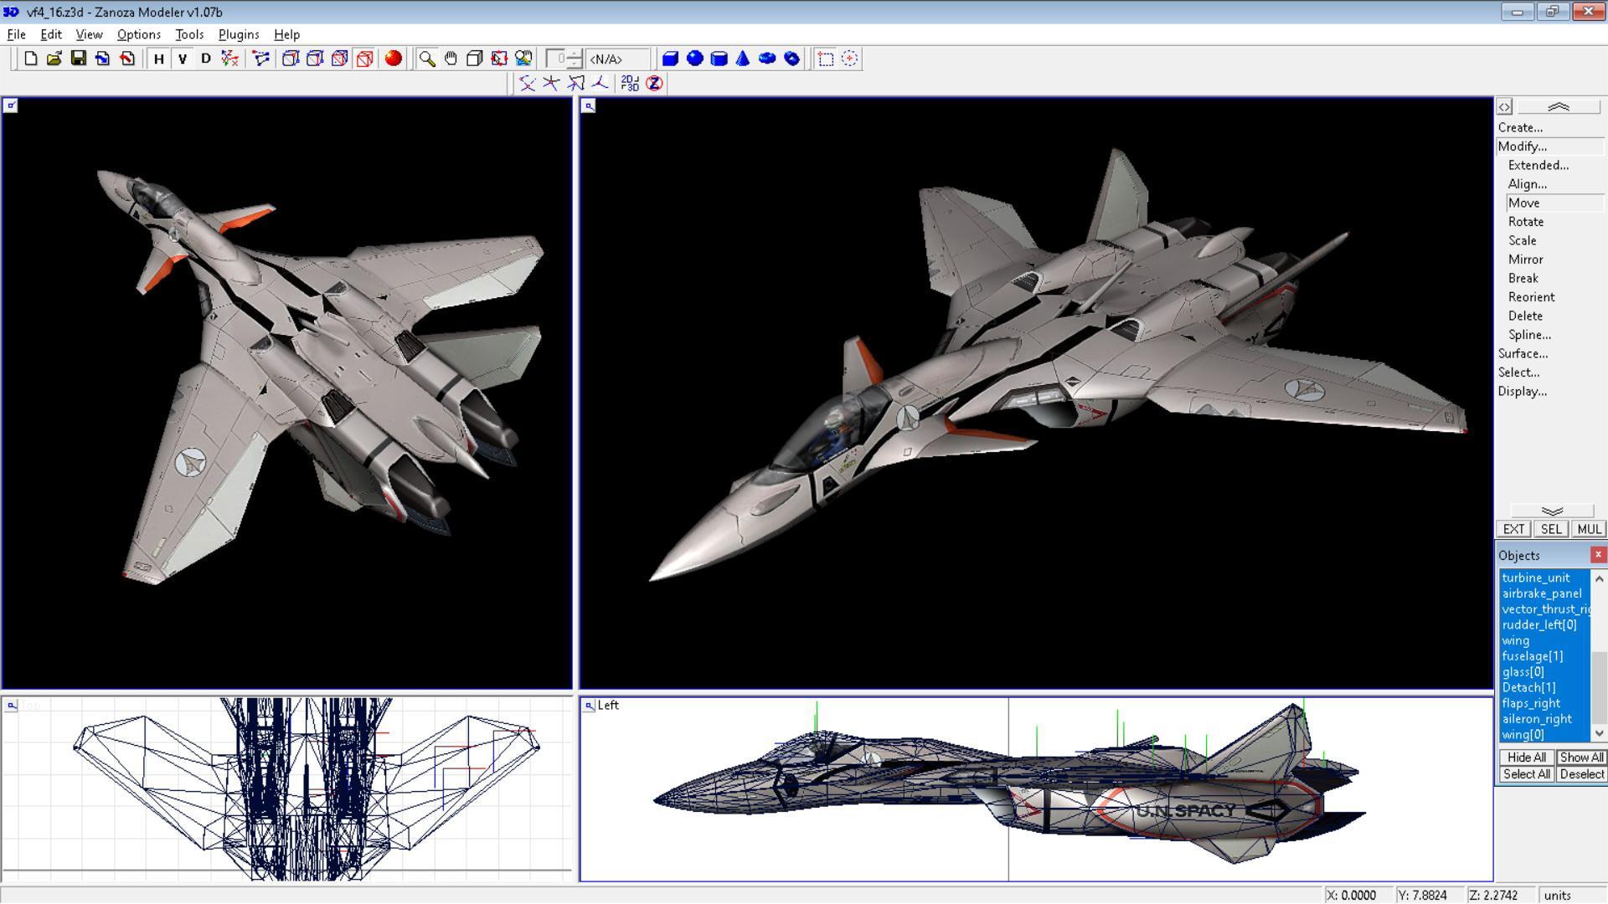Image resolution: width=1608 pixels, height=904 pixels.
Task: Create a new box primitive
Action: [670, 59]
